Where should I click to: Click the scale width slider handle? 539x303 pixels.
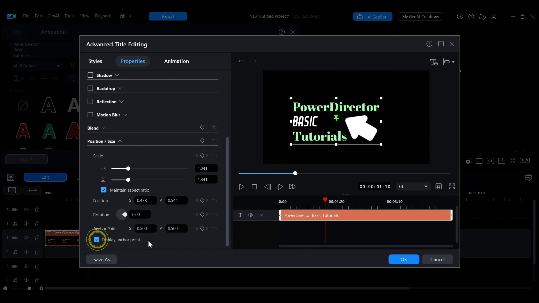pos(128,169)
